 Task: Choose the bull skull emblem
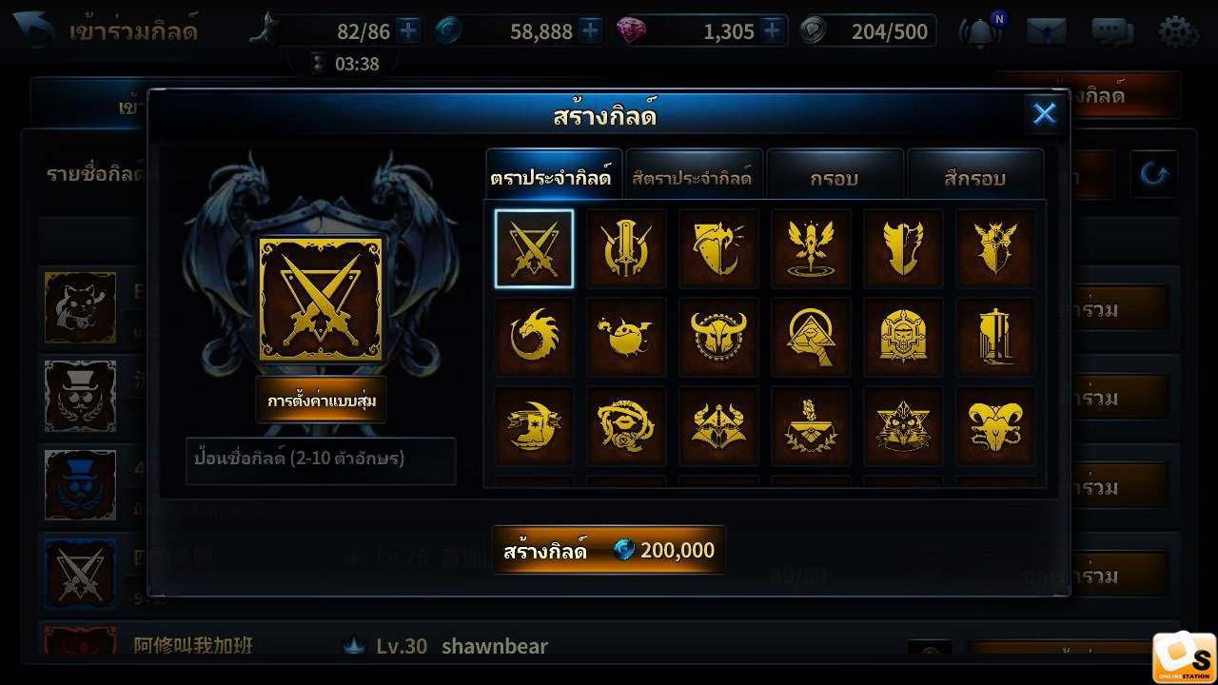718,337
